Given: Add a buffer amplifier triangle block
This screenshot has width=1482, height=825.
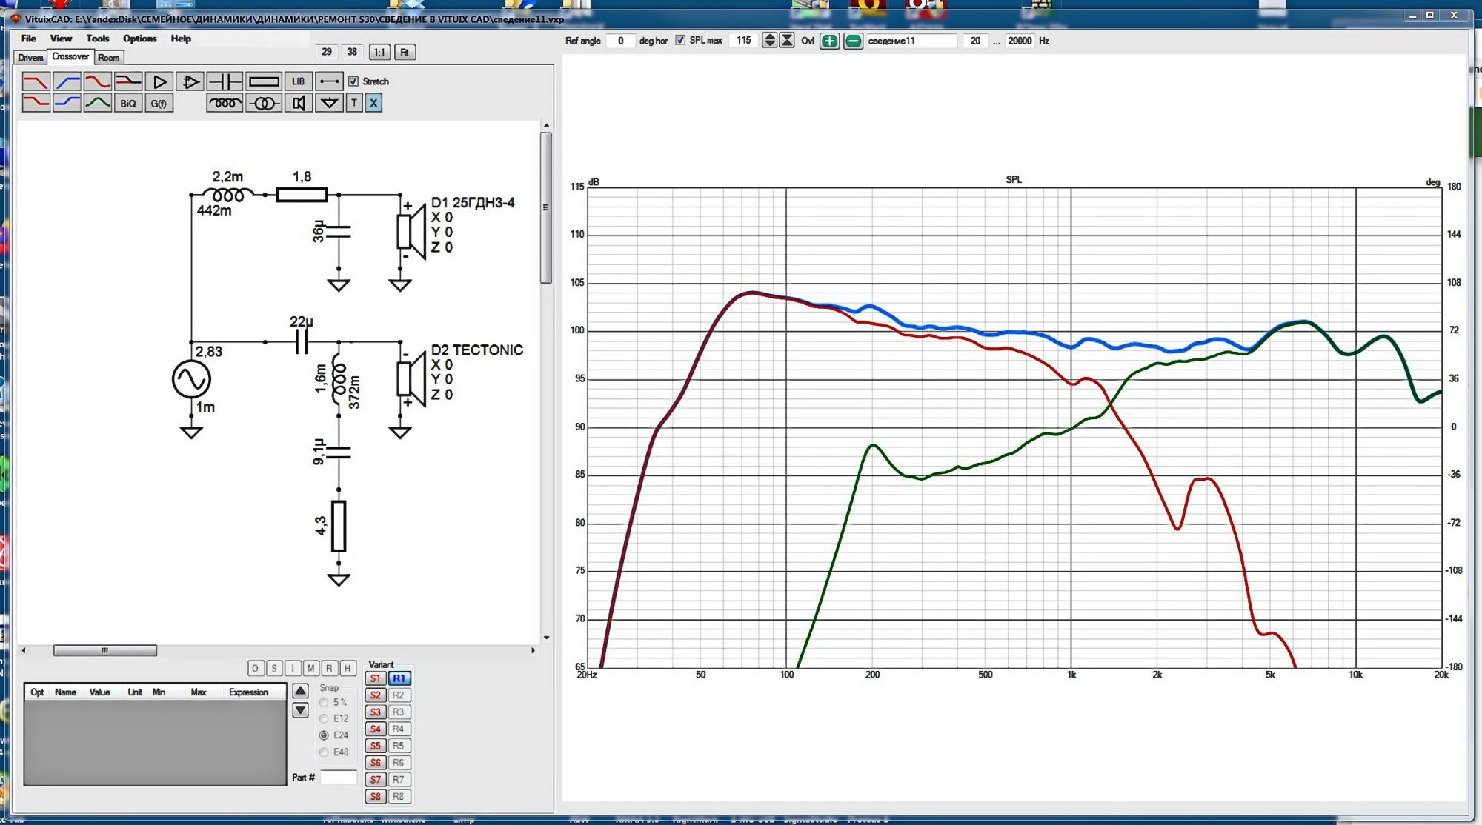Looking at the screenshot, I should coord(159,81).
